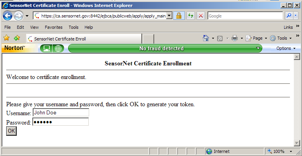Click the browser Back arrow button
Screen dimensions: 302x156
(x=8, y=16)
